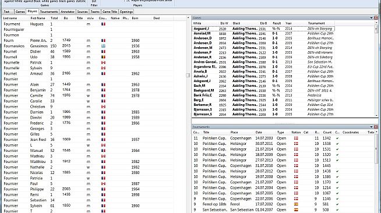Click Danish flag for Politiken Cup 14.07.2003
381x213 pixels.
pos(296,139)
